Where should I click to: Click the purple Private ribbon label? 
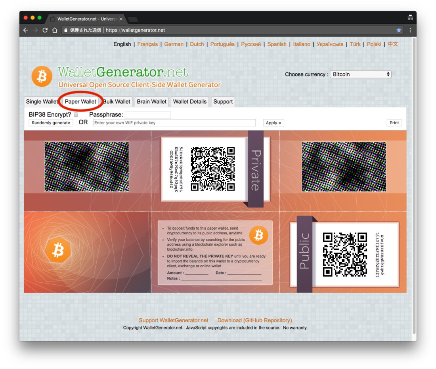tap(256, 169)
